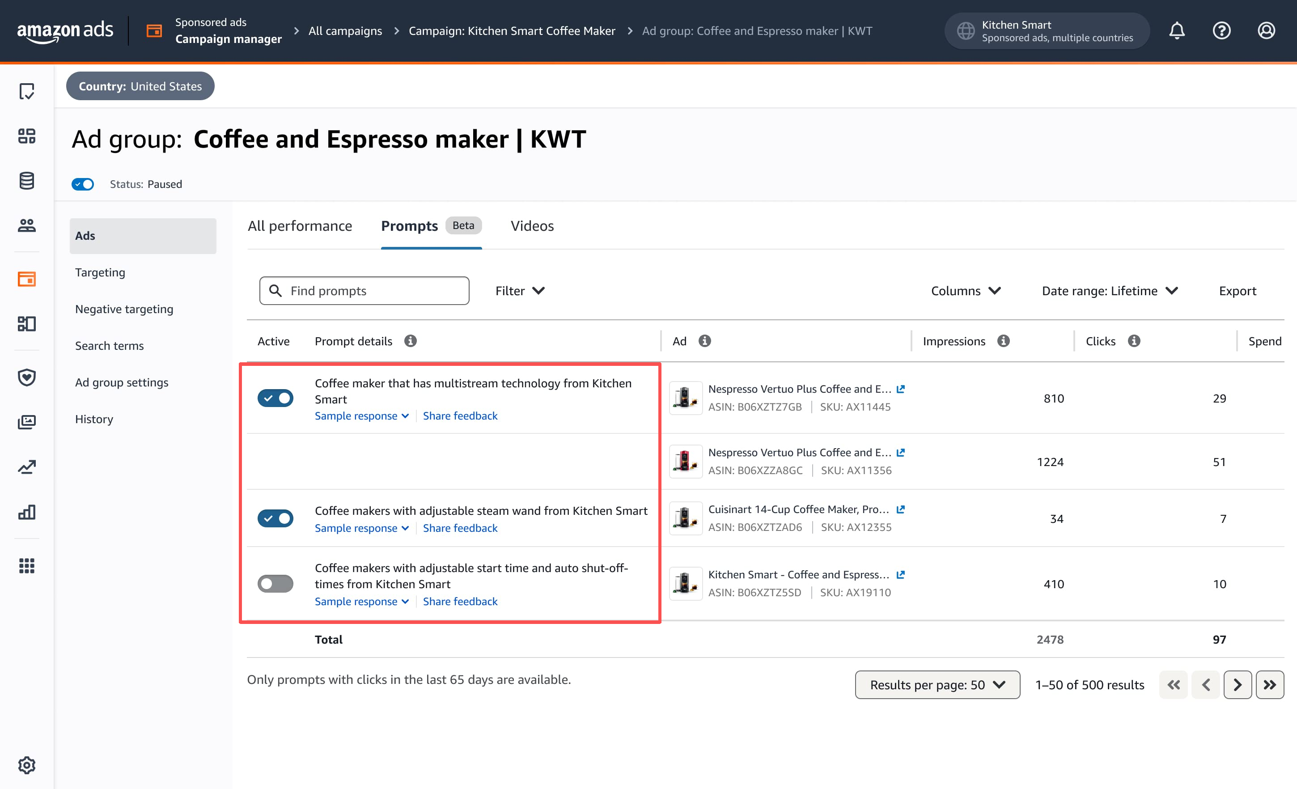Click the notifications bell icon
This screenshot has width=1297, height=789.
point(1176,30)
